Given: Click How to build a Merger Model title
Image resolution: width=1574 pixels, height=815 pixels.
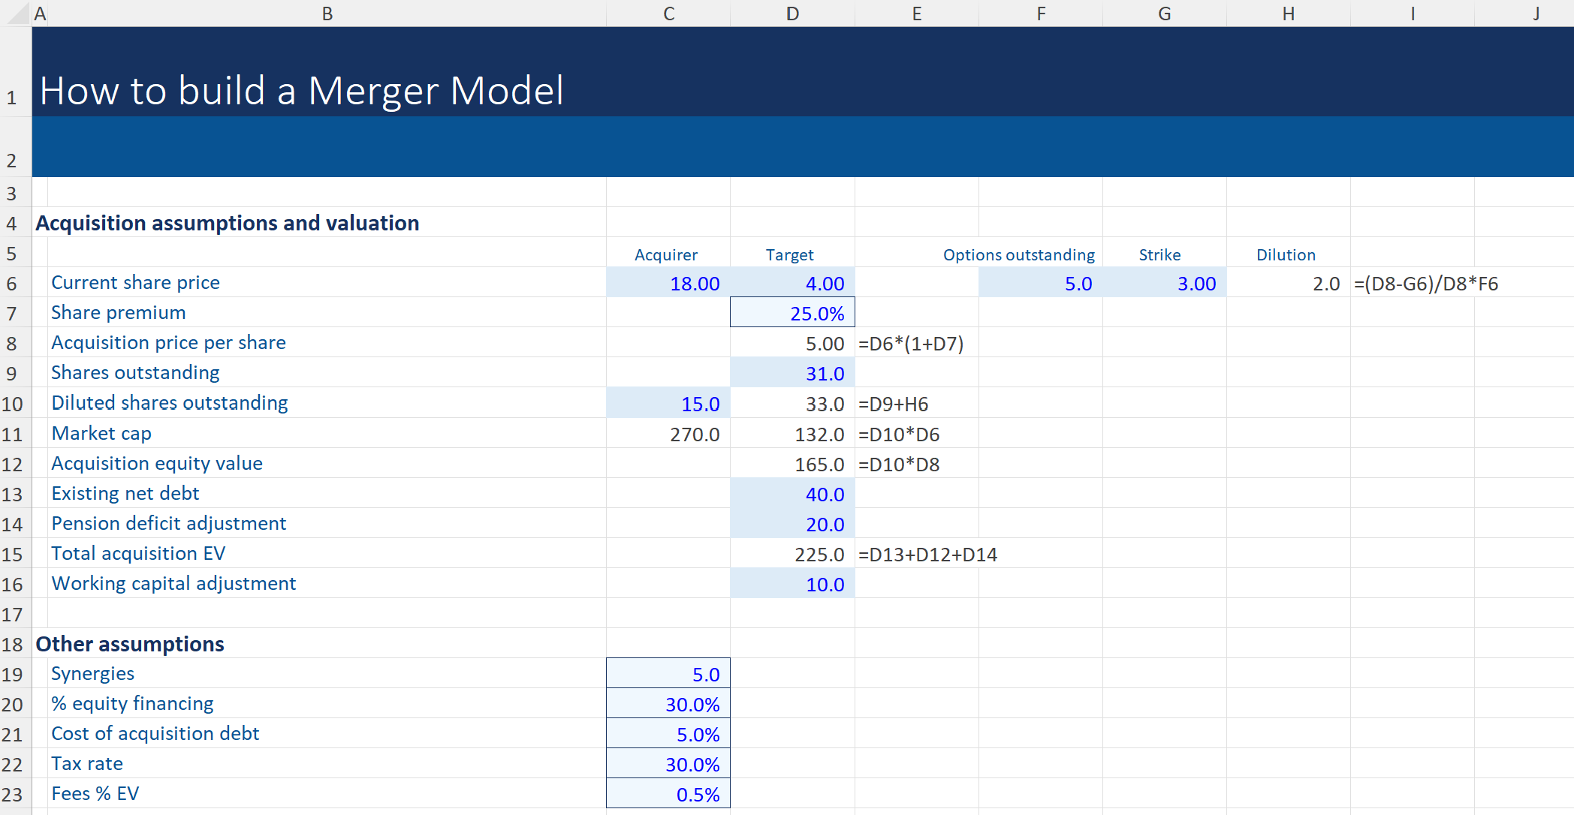Looking at the screenshot, I should click(301, 91).
